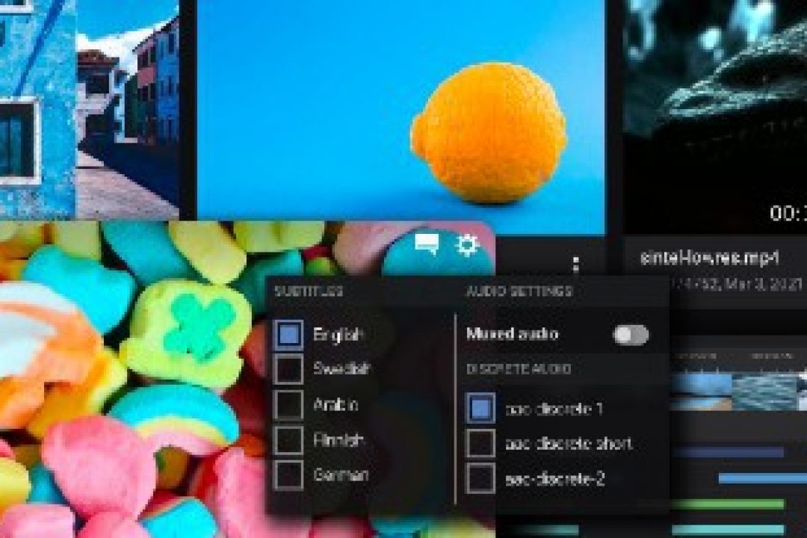The width and height of the screenshot is (807, 538).
Task: Tick the Arabic subtitles checkbox
Action: (x=288, y=405)
